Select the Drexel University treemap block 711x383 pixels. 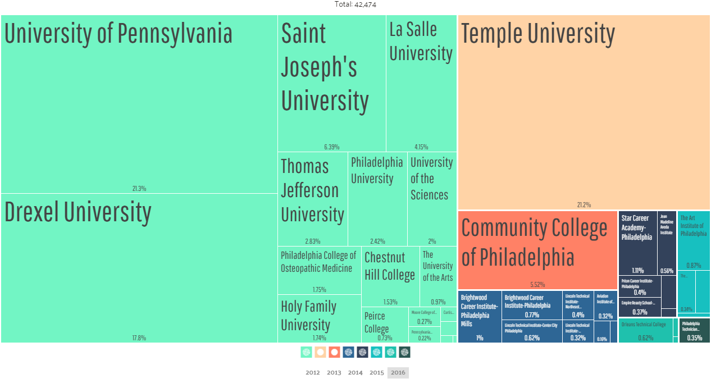point(139,268)
